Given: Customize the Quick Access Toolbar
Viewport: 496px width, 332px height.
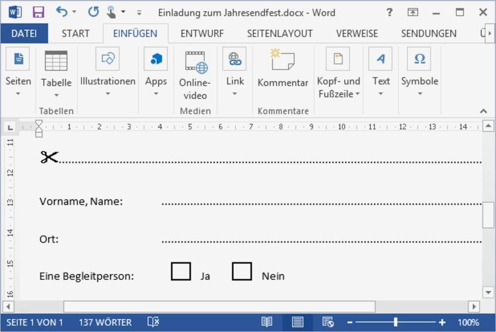Looking at the screenshot, I should click(x=139, y=13).
